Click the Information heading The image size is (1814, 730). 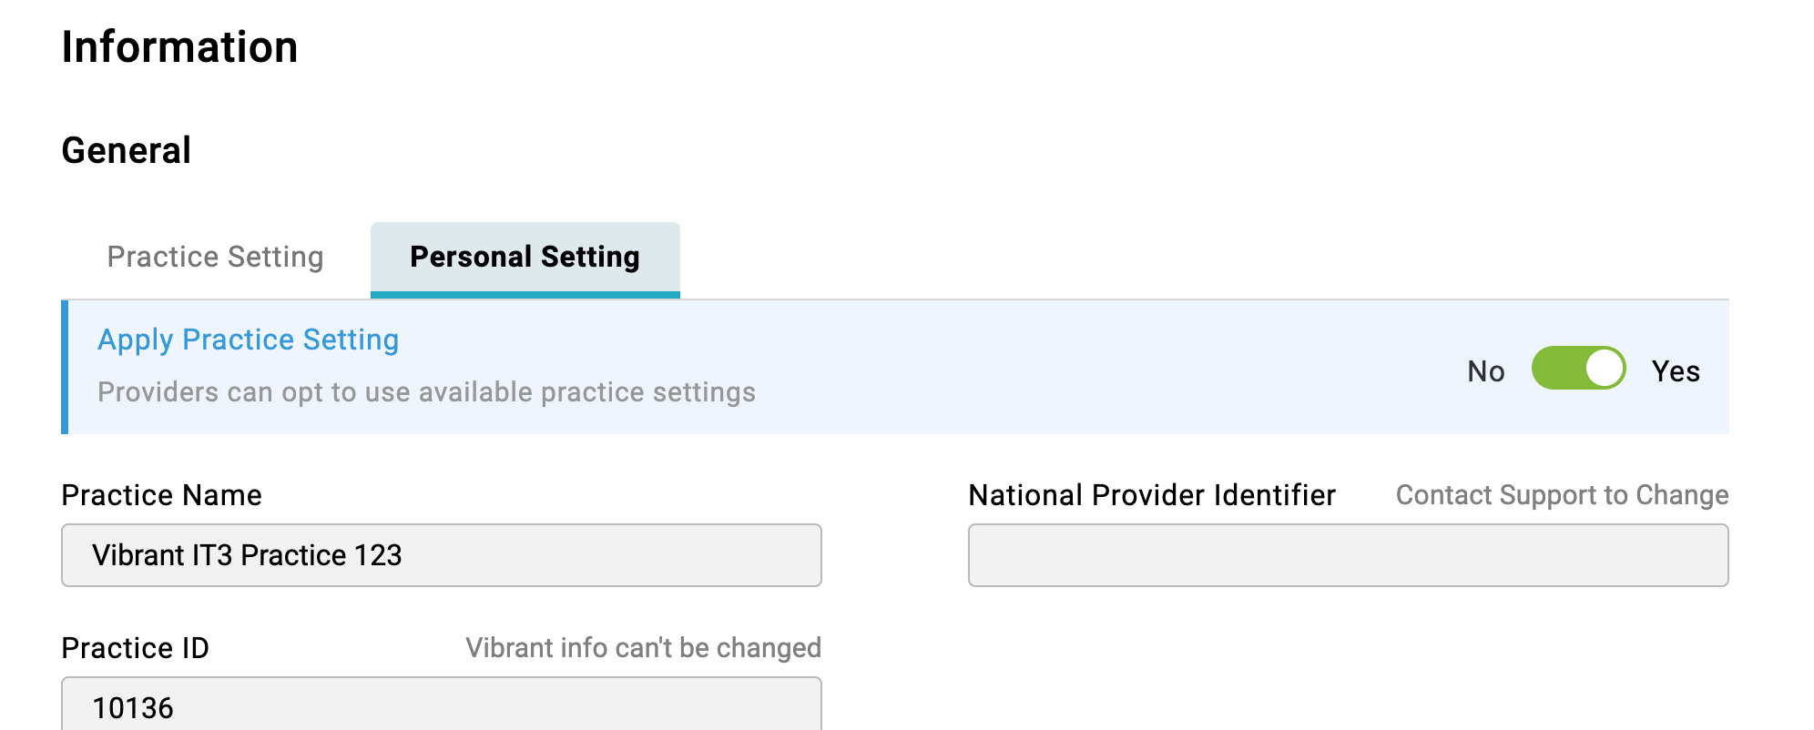(x=179, y=46)
